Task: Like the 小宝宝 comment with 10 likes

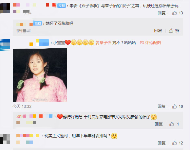Action: [x=175, y=106]
